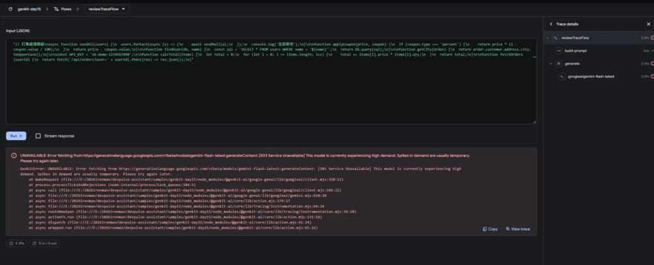Image resolution: width=654 pixels, height=265 pixels.
Task: Go to the Flows breadcrumb label
Action: tap(66, 9)
